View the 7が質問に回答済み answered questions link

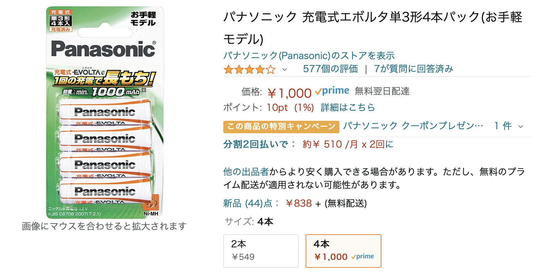[x=413, y=69]
